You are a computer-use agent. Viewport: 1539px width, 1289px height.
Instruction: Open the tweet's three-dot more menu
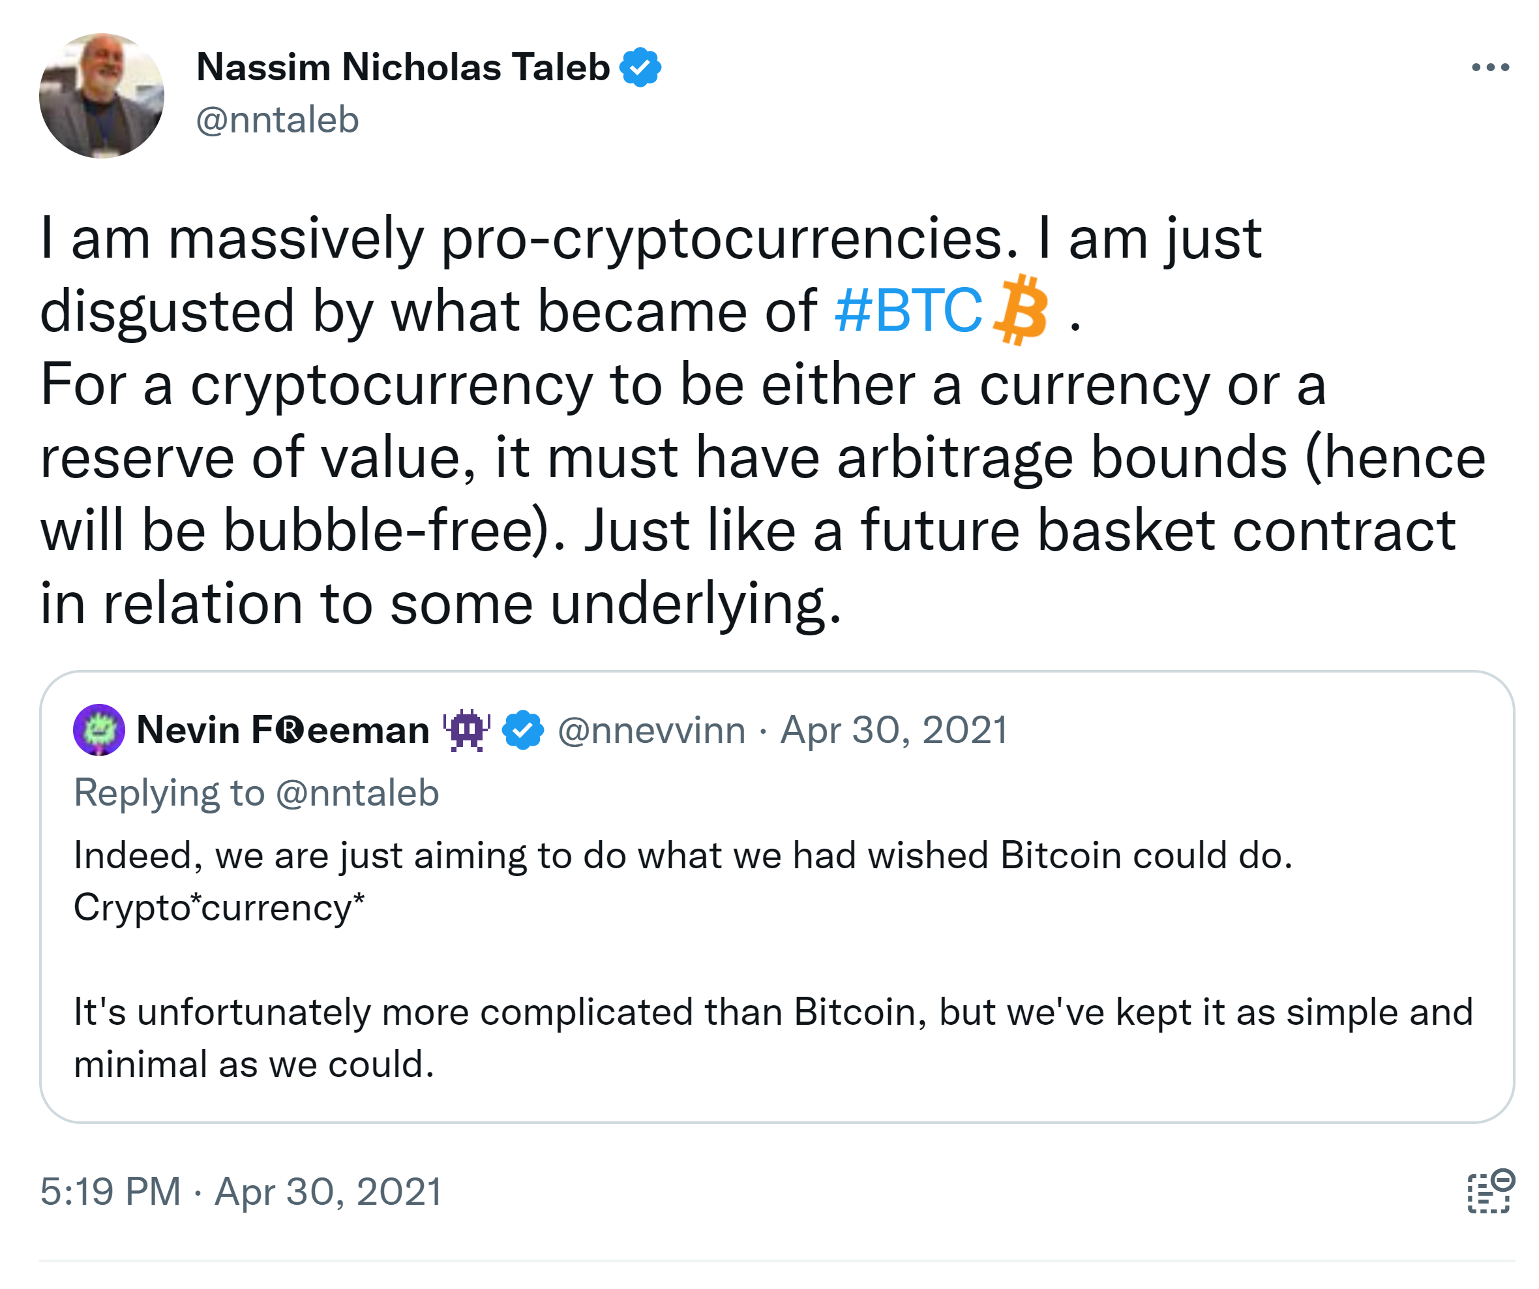[x=1489, y=67]
